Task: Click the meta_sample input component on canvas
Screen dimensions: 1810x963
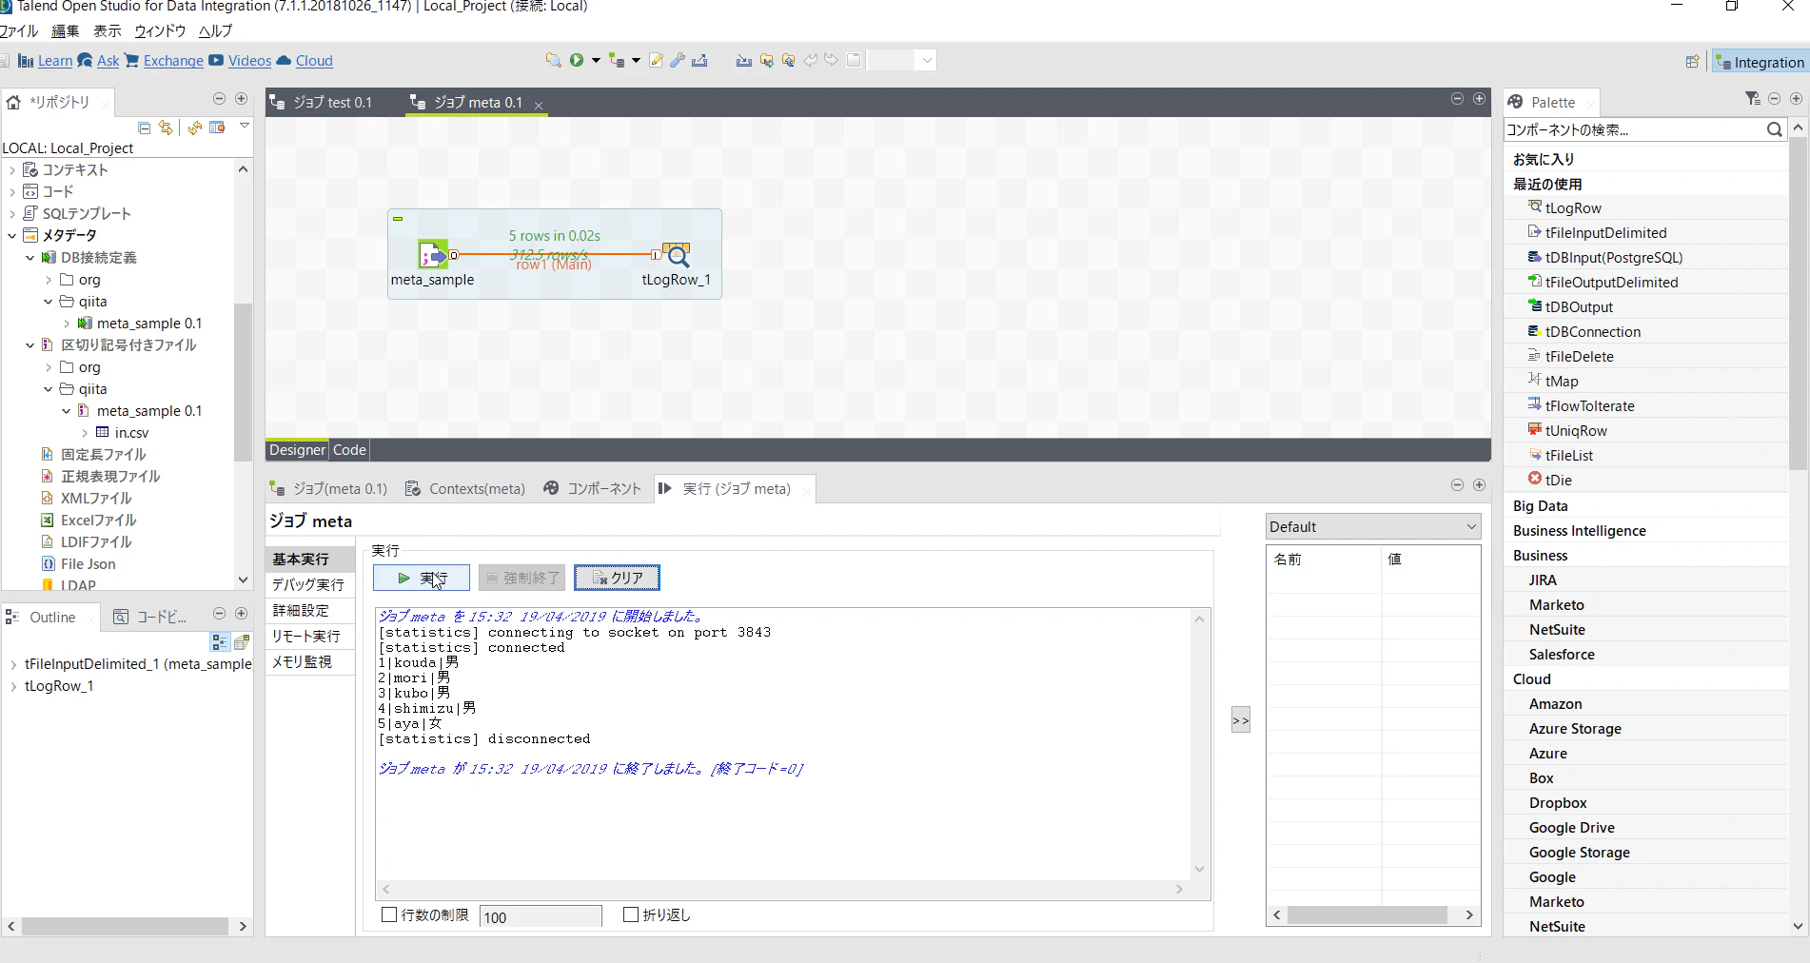Action: (x=433, y=255)
